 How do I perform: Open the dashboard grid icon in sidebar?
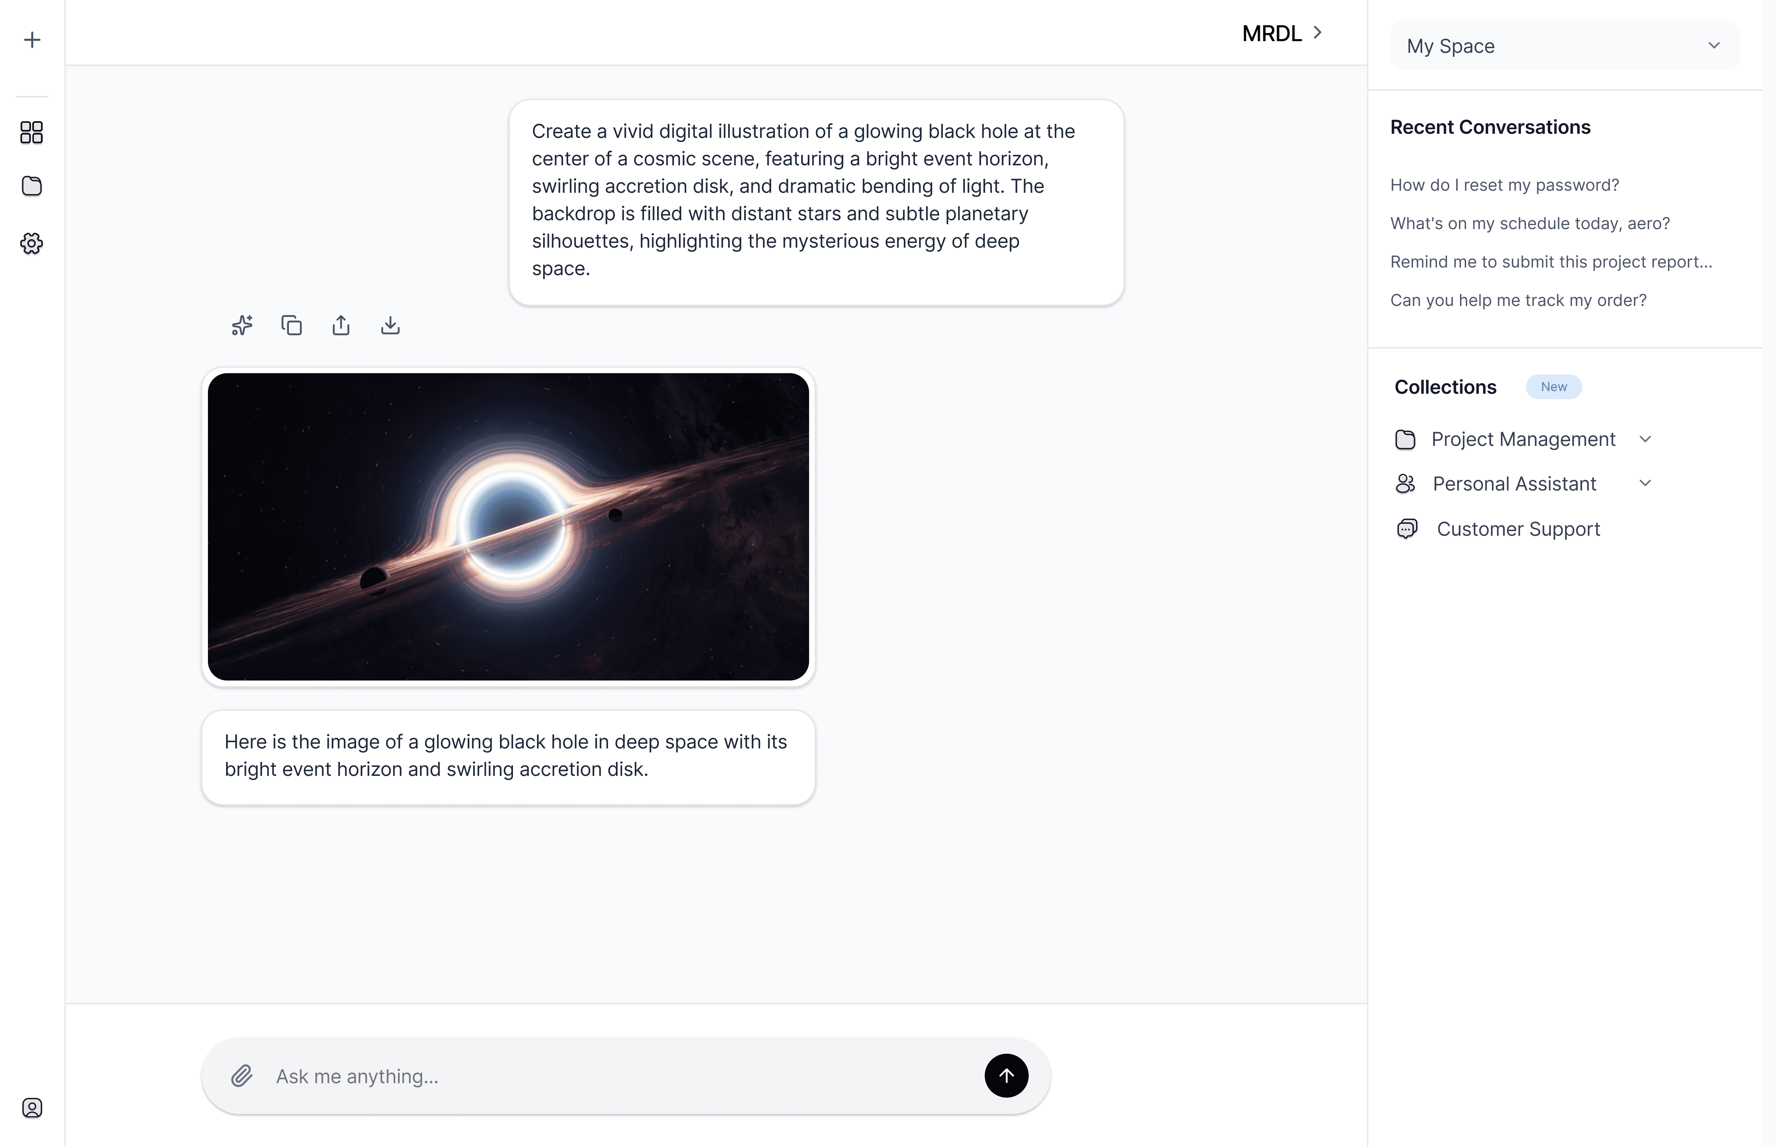[x=31, y=133]
